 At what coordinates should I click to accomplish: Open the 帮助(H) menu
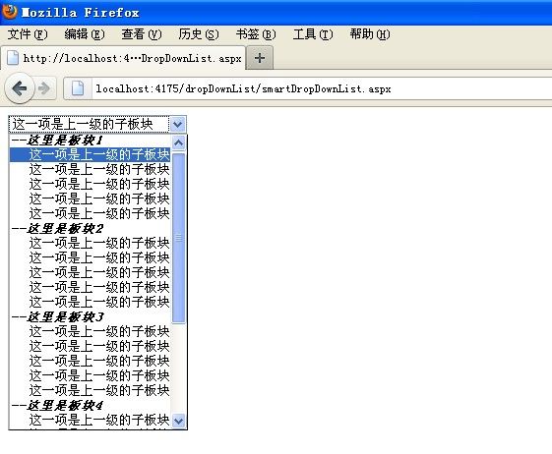370,34
